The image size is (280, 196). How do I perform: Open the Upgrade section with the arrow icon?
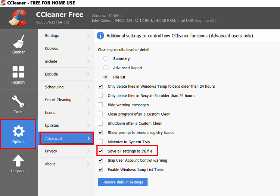point(18,163)
